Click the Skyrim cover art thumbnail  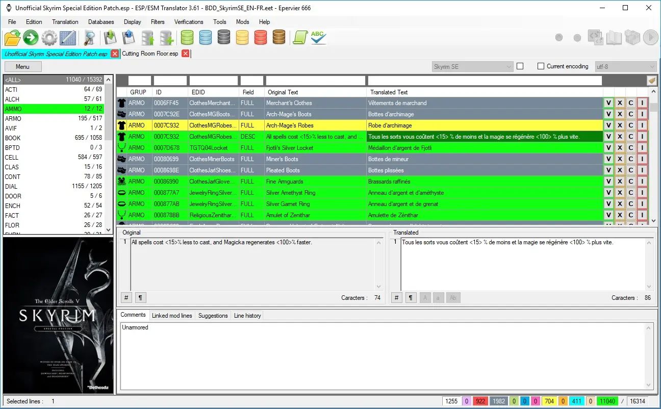58,316
